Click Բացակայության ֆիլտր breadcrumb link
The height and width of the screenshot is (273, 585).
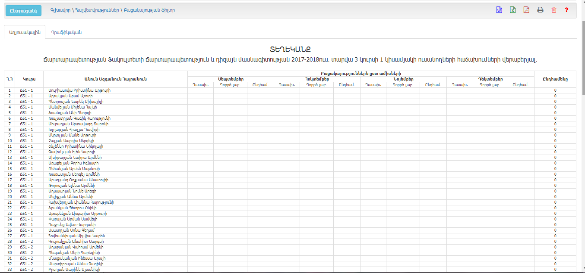point(149,10)
